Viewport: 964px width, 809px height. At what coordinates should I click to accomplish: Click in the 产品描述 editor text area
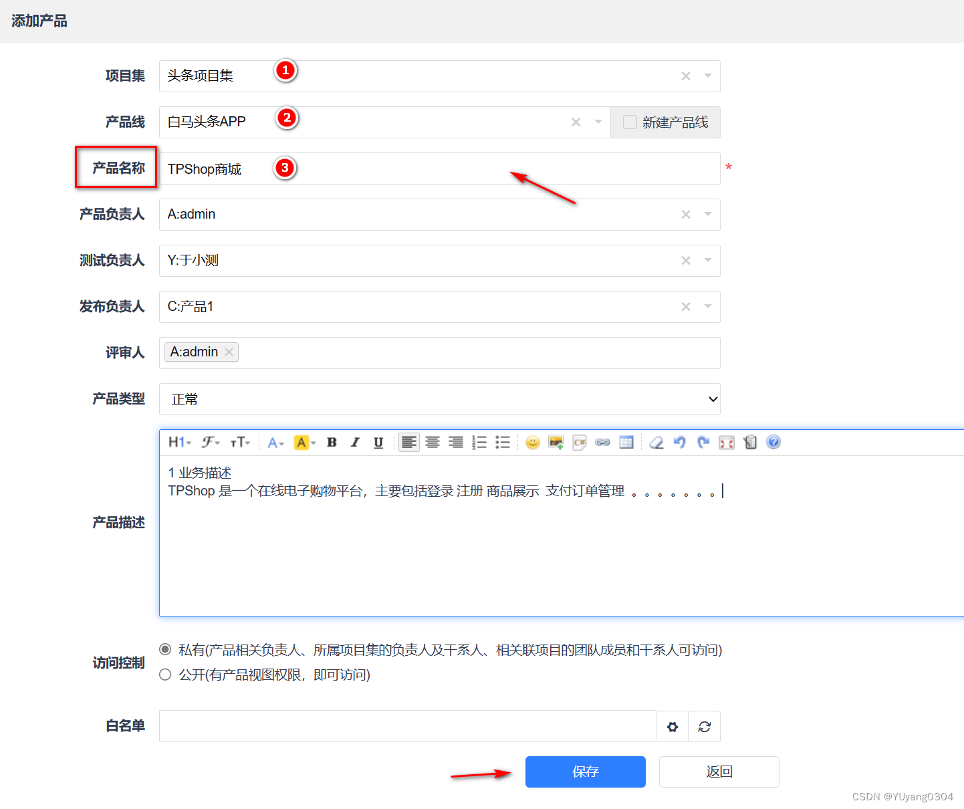(562, 536)
